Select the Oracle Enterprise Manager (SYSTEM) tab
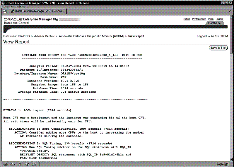 click(37, 11)
